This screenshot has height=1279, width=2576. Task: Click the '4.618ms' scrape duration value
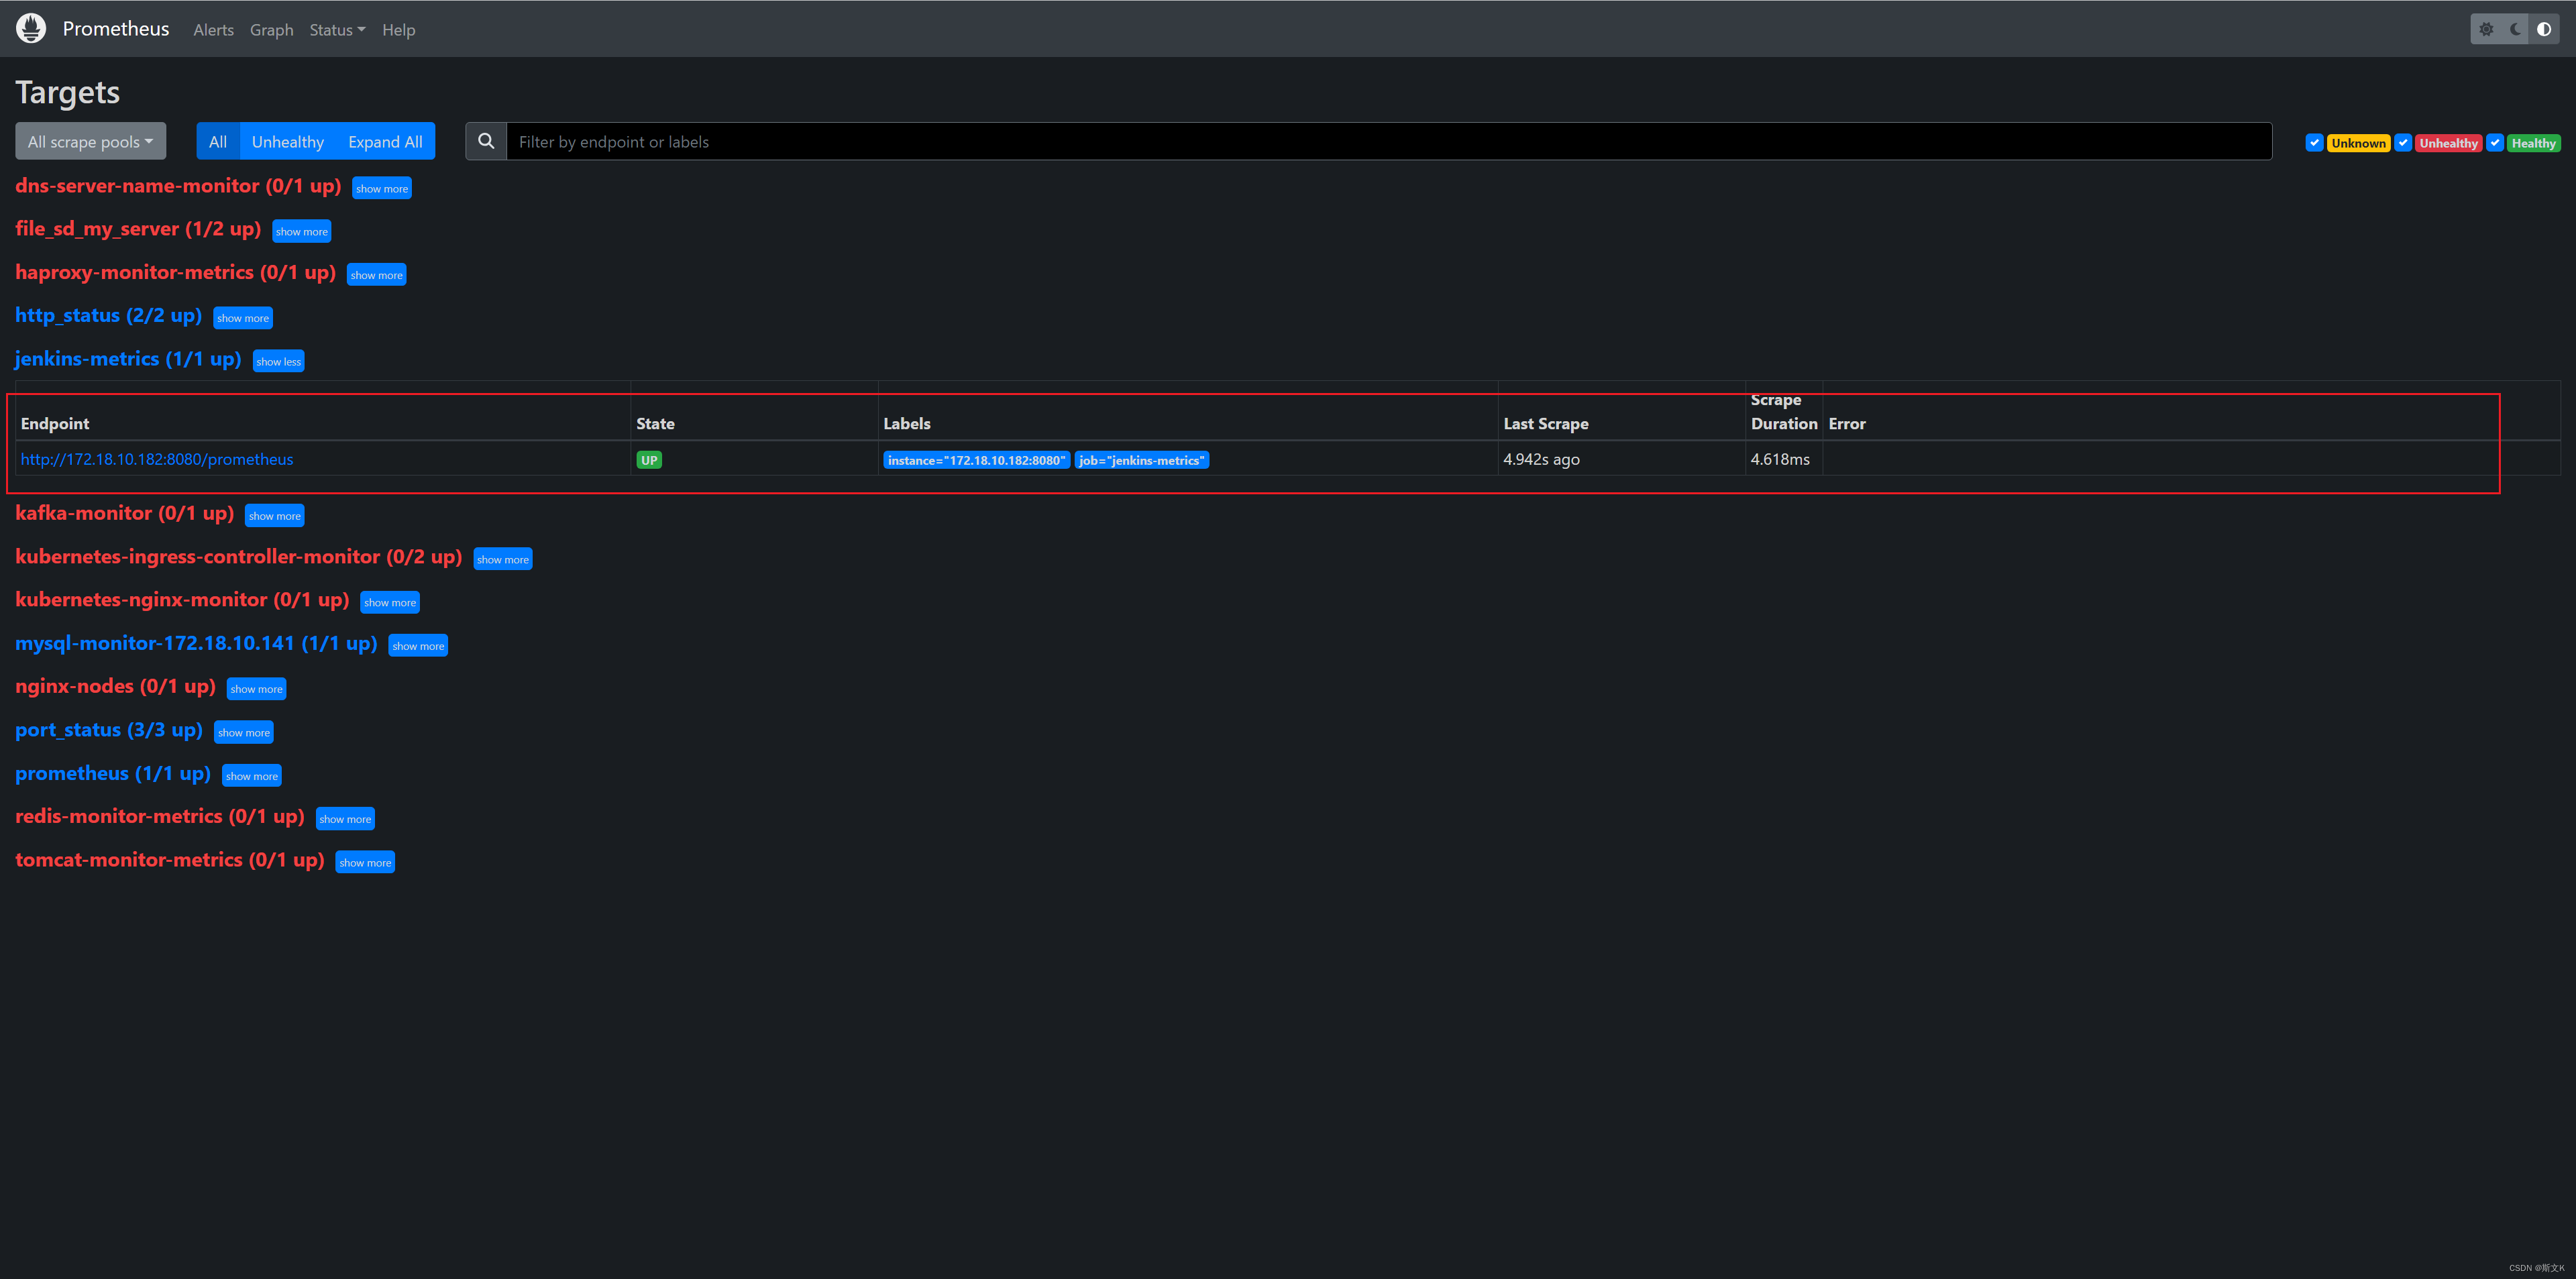[x=1780, y=459]
